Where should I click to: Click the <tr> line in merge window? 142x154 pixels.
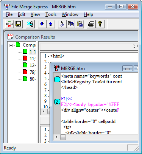tap(67, 127)
